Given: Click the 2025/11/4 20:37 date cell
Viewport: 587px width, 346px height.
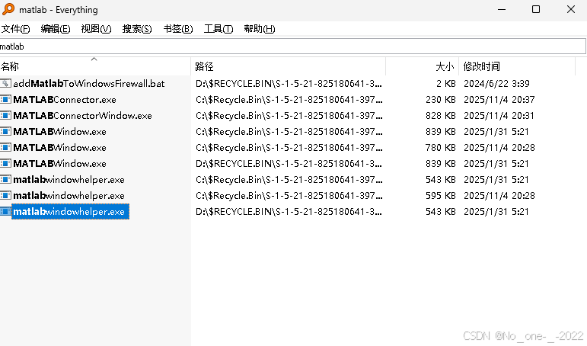Looking at the screenshot, I should 499,99.
